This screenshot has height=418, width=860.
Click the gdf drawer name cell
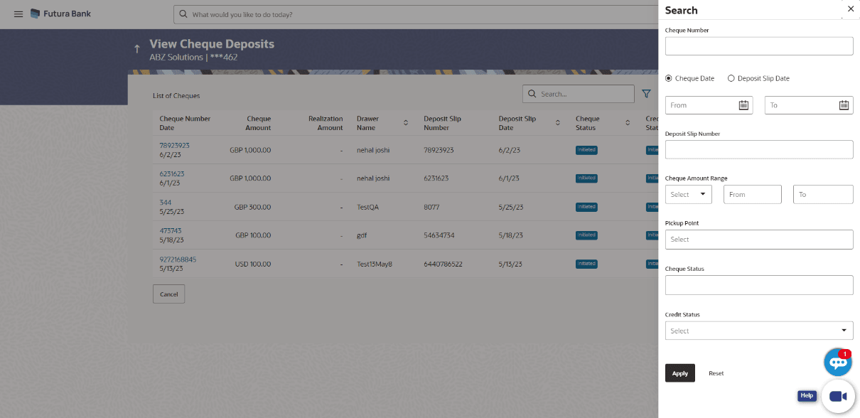(362, 235)
